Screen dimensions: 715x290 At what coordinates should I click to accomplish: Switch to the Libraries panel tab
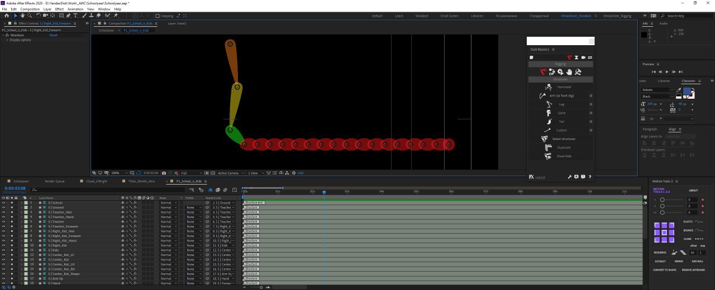[664, 81]
